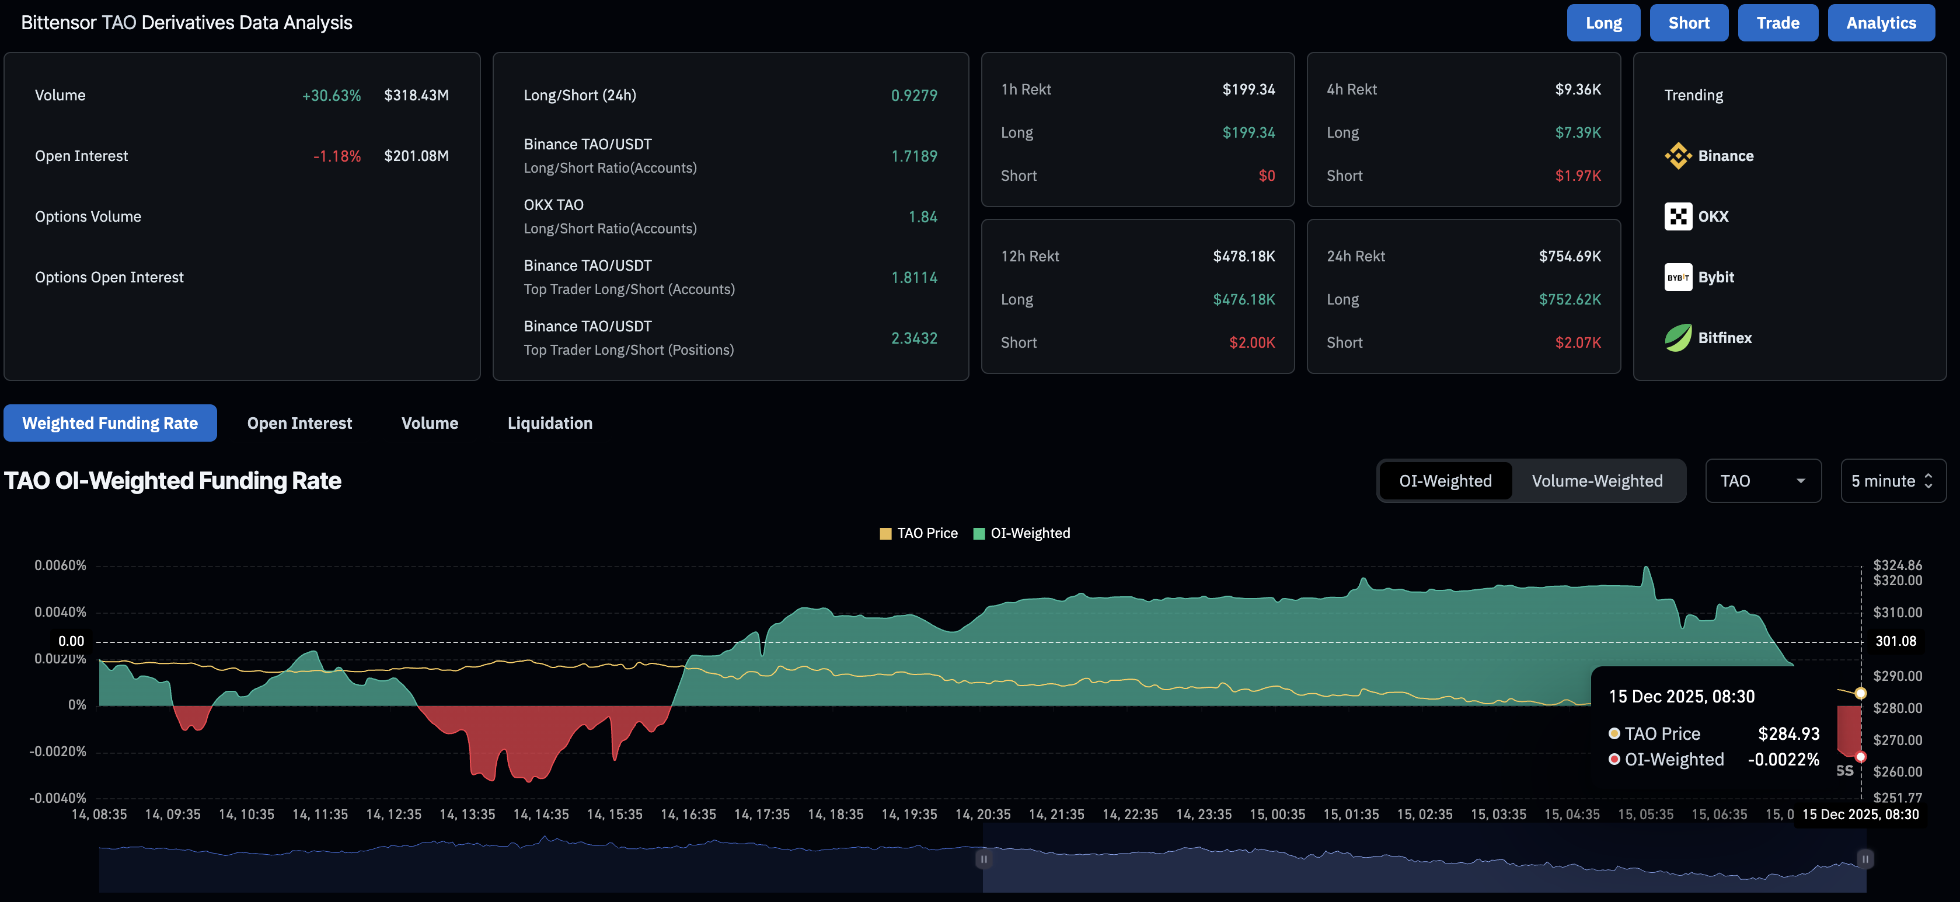Screen dimensions: 1960x902
Task: Open the Liquidation tab
Action: pyautogui.click(x=549, y=423)
